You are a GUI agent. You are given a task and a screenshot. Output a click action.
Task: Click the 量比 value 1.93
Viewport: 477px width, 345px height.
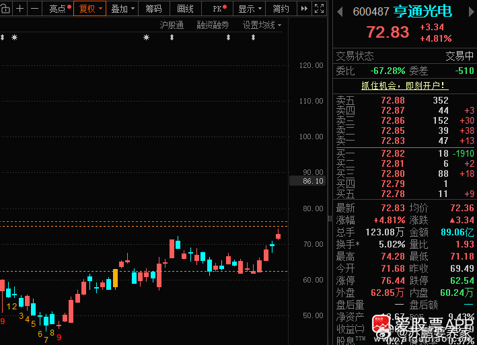pyautogui.click(x=465, y=244)
